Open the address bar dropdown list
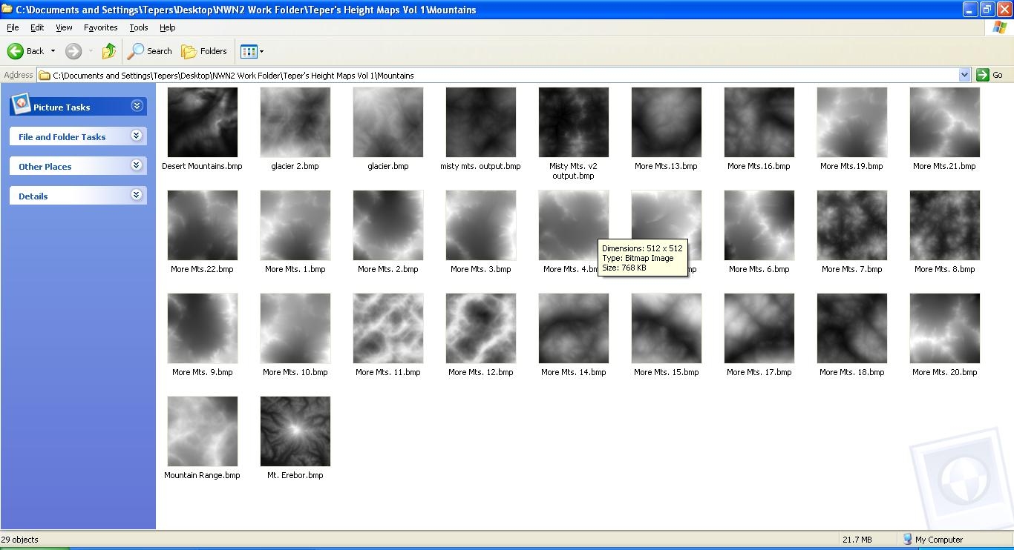1014x550 pixels. 964,75
